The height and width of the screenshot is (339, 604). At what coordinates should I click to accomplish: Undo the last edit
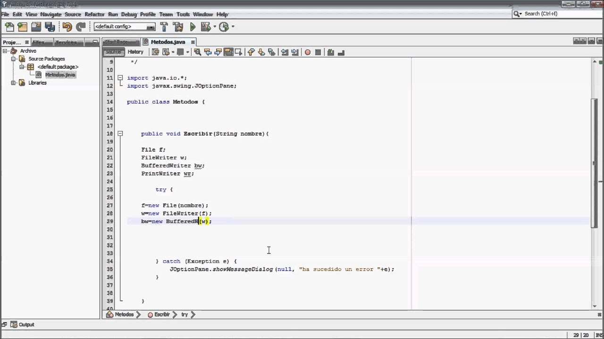[x=67, y=27]
